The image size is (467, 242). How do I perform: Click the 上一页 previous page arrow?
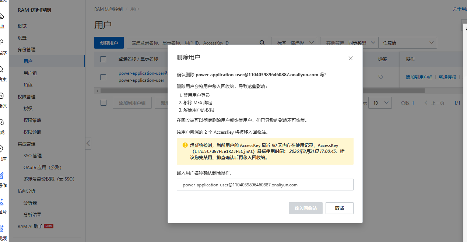426,103
